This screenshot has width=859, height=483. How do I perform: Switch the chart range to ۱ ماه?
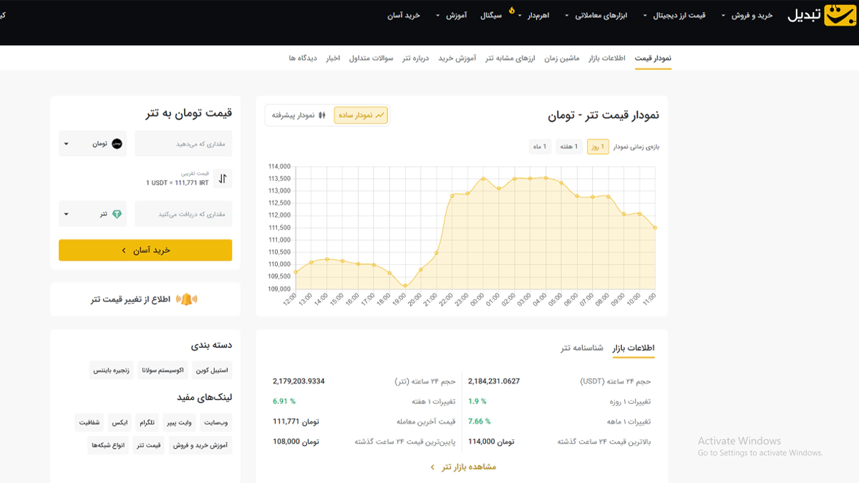(540, 147)
